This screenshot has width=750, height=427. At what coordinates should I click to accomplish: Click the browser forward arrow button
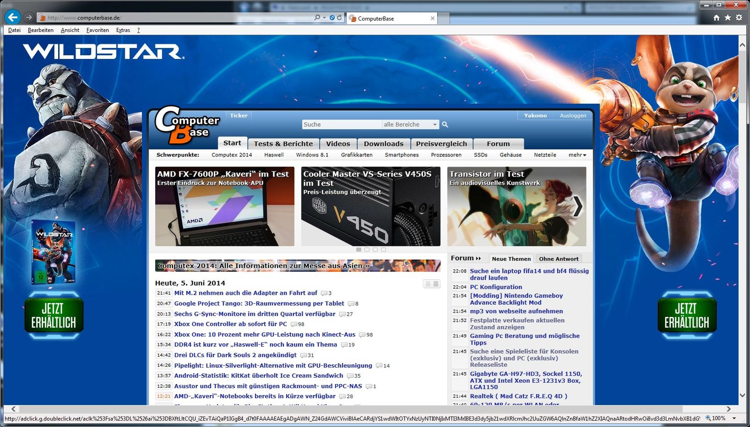coord(28,17)
